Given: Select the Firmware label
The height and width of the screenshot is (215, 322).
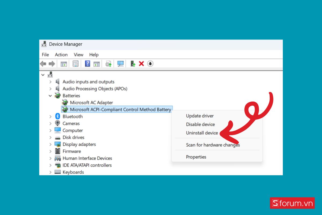Looking at the screenshot, I should click(72, 151).
